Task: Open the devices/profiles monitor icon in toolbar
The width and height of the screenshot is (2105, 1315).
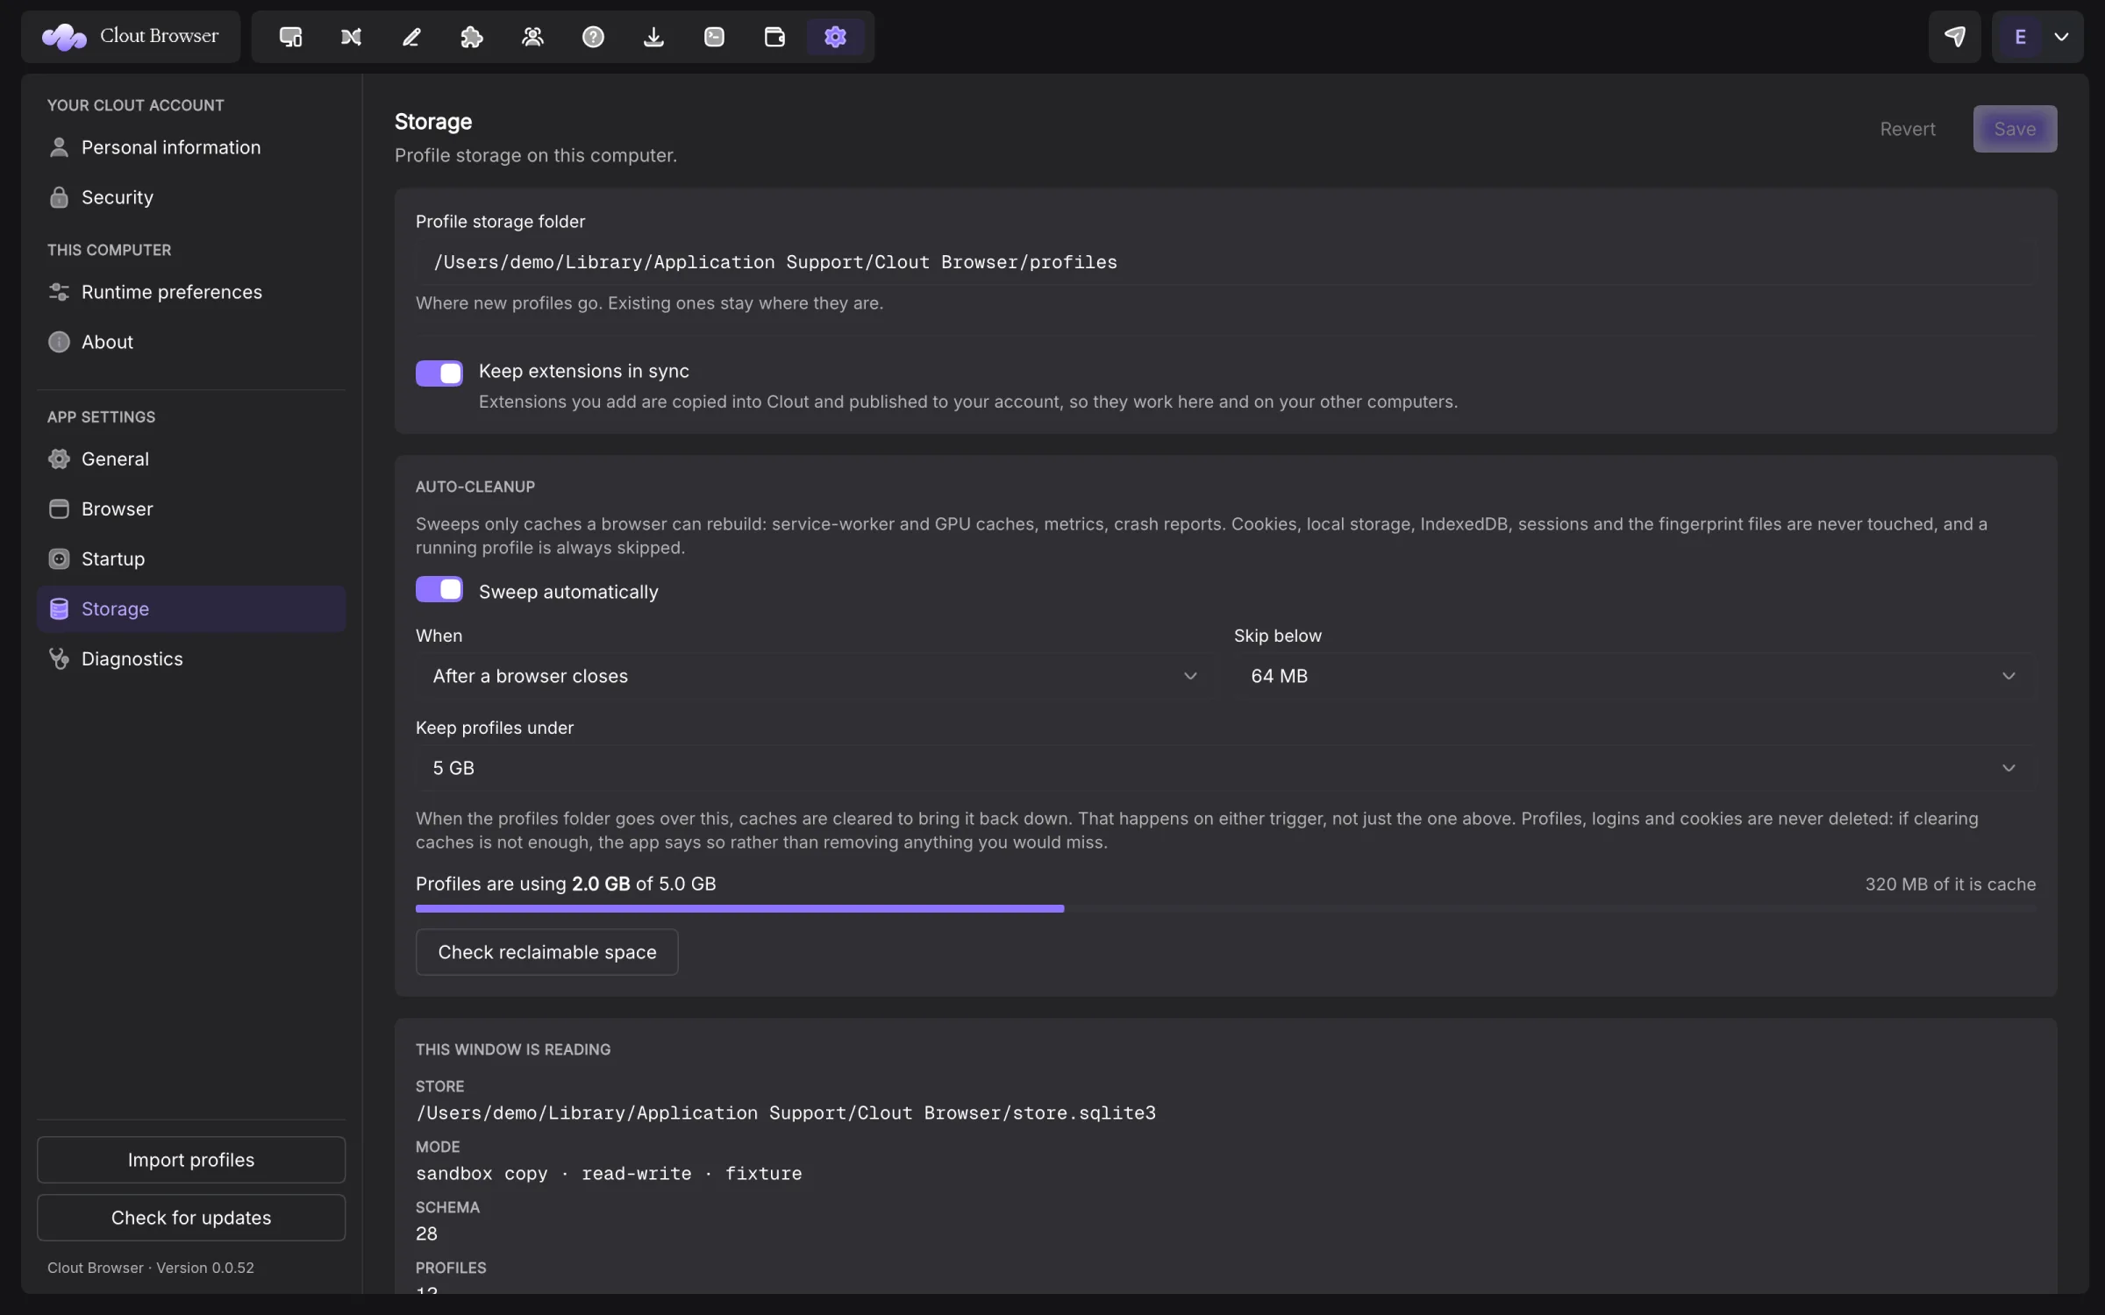Action: pyautogui.click(x=290, y=37)
